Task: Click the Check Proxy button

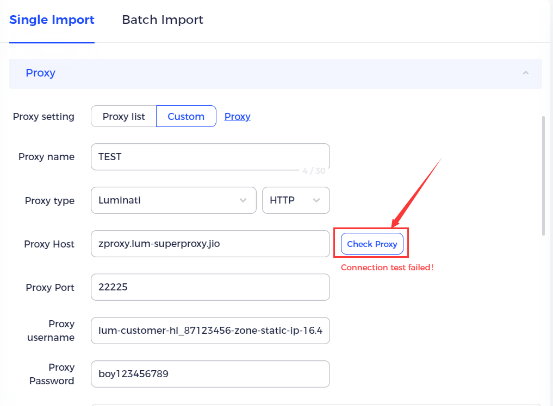Action: 372,244
